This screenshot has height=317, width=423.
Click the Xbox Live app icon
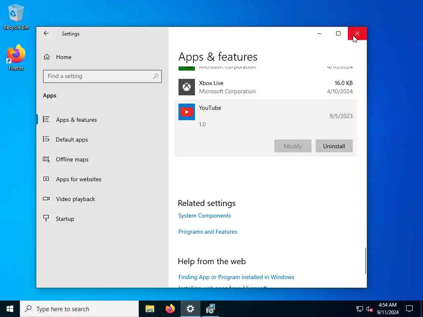coord(186,87)
